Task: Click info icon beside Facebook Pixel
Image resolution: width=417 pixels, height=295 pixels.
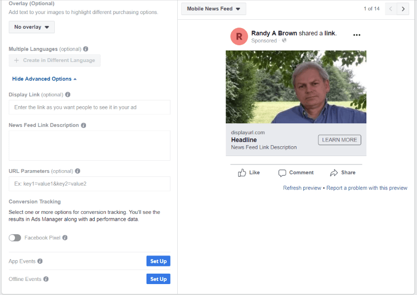Action: [x=65, y=238]
